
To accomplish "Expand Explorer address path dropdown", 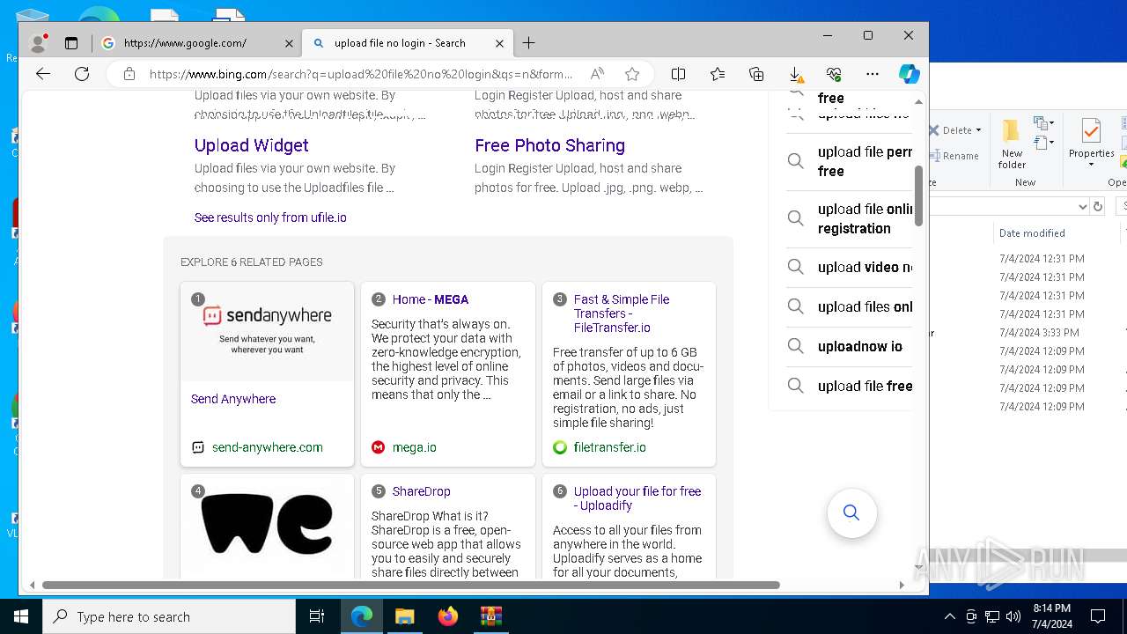I will click(x=1082, y=206).
